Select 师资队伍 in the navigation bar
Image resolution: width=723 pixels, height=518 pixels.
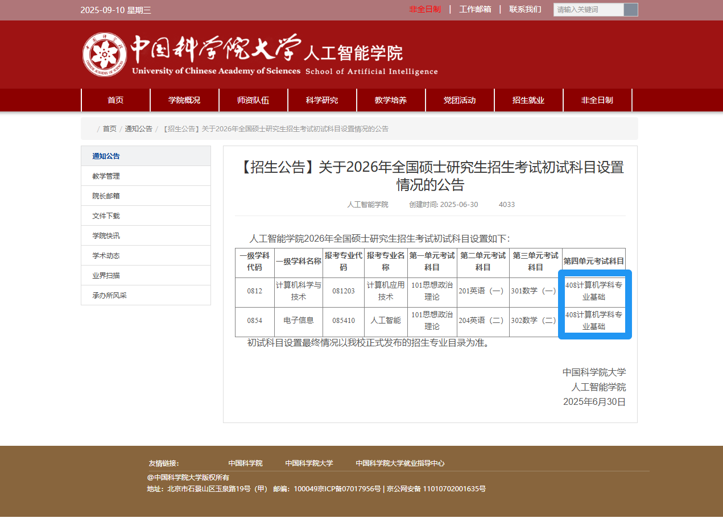point(253,100)
